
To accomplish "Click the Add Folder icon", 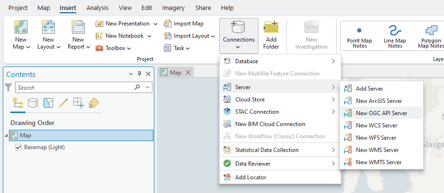I will 271,27.
